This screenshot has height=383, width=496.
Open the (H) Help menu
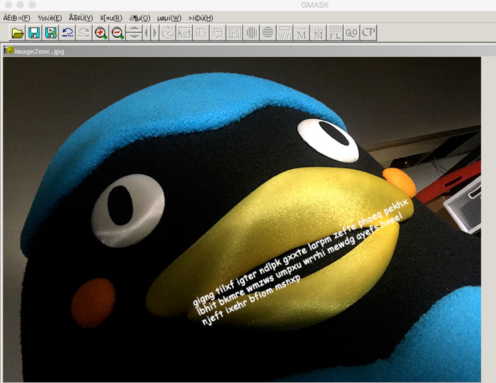[x=200, y=18]
